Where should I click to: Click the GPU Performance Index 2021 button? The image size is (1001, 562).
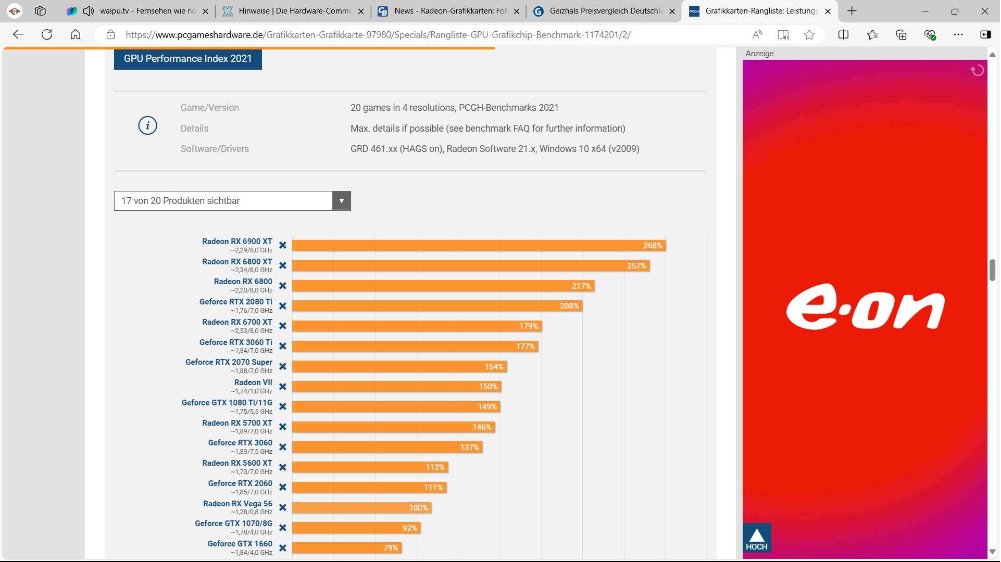click(187, 59)
